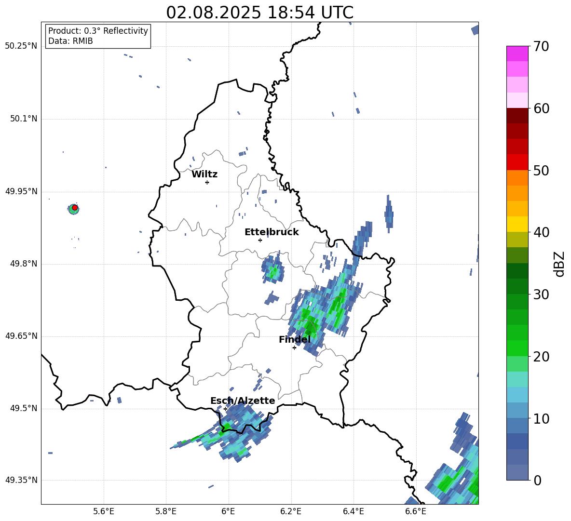Viewport: 571px width, 521px height.
Task: Pick the yellow swatch just above 40
Action: tap(517, 225)
